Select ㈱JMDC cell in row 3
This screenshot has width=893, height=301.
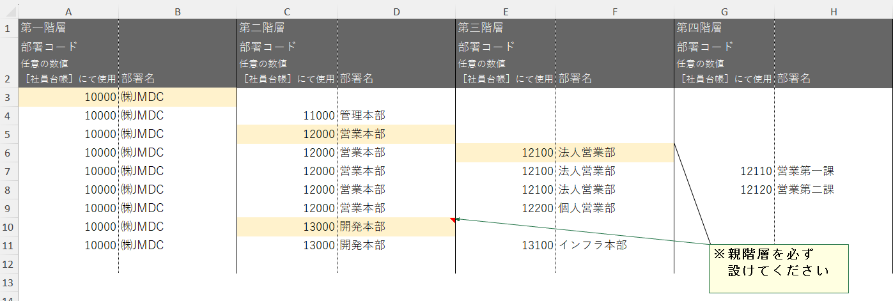178,97
